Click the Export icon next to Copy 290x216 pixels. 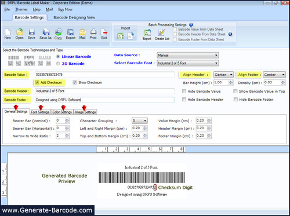click(x=71, y=34)
